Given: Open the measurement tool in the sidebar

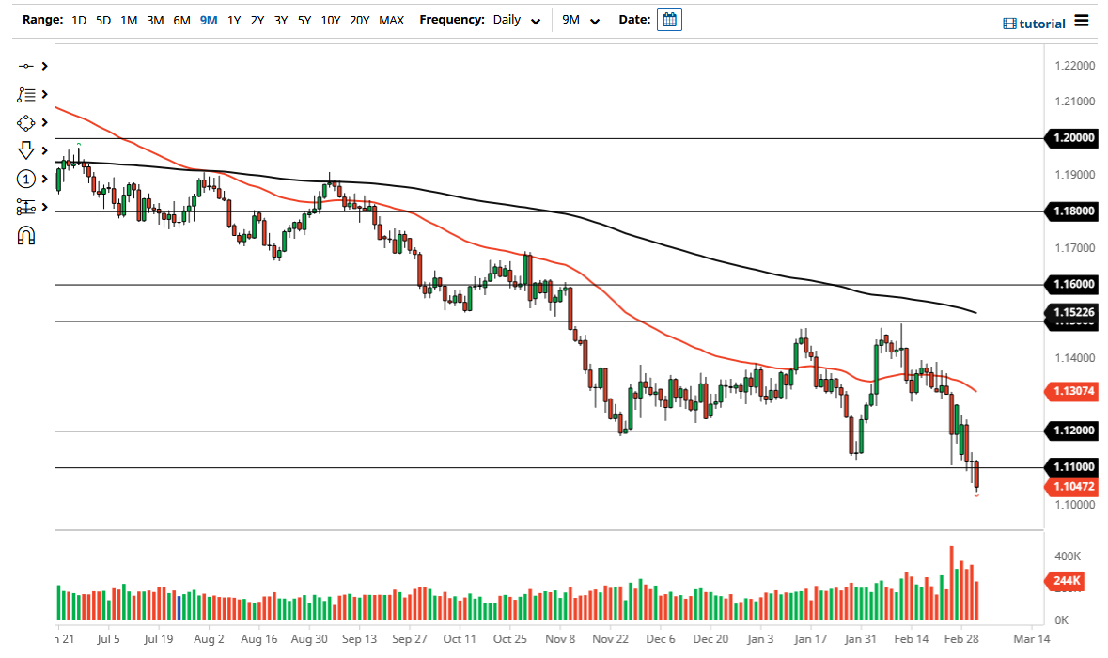Looking at the screenshot, I should tap(26, 207).
